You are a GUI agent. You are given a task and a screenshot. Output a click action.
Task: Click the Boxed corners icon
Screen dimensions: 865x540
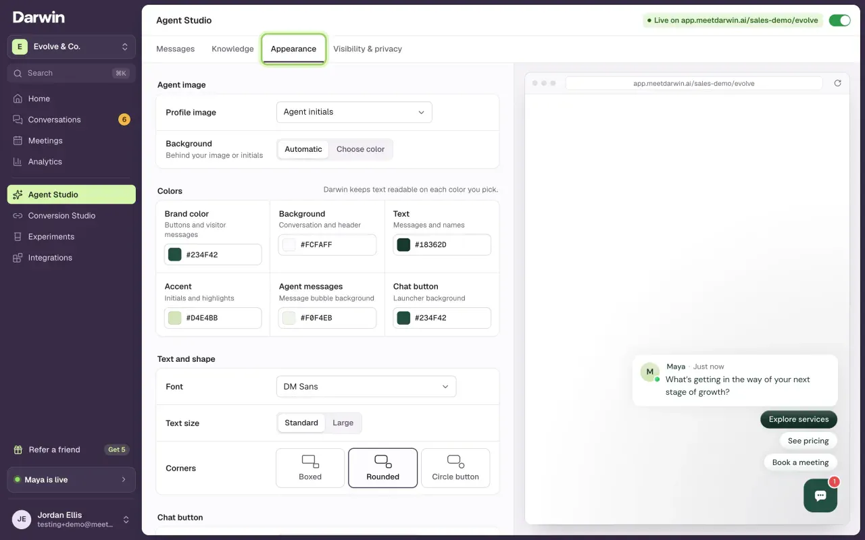pos(310,461)
